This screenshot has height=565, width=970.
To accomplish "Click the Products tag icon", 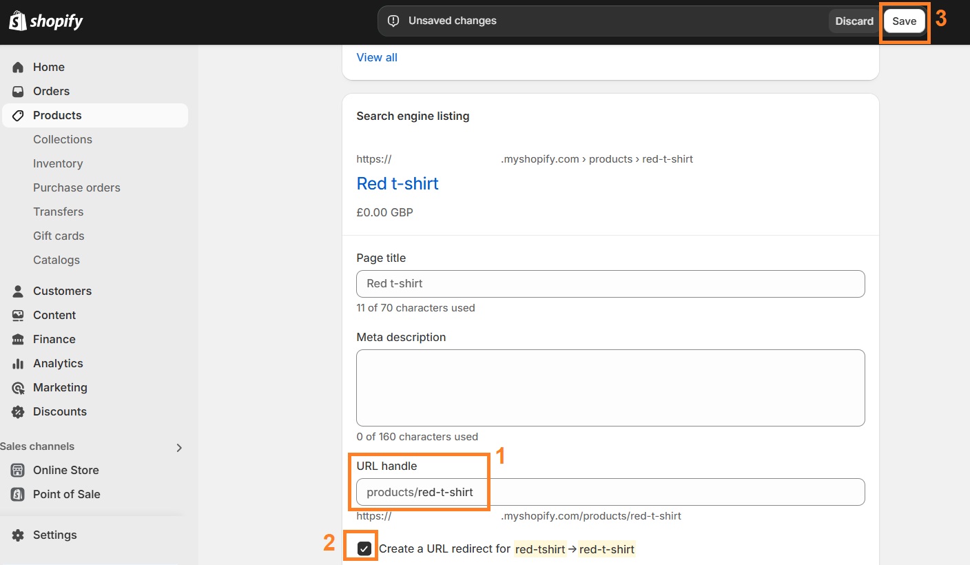I will coord(19,115).
